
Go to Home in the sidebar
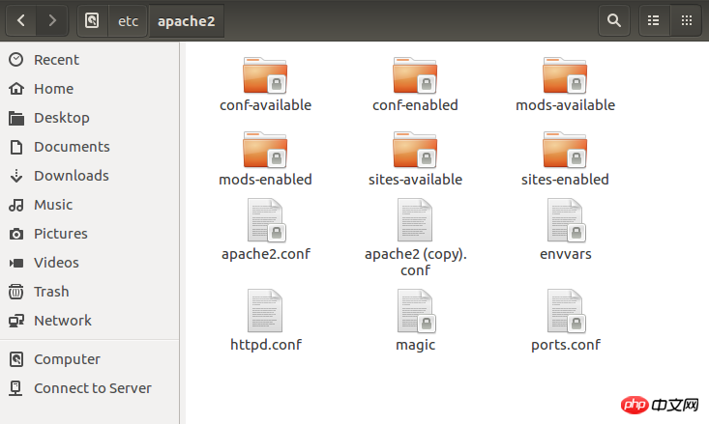click(x=90, y=89)
